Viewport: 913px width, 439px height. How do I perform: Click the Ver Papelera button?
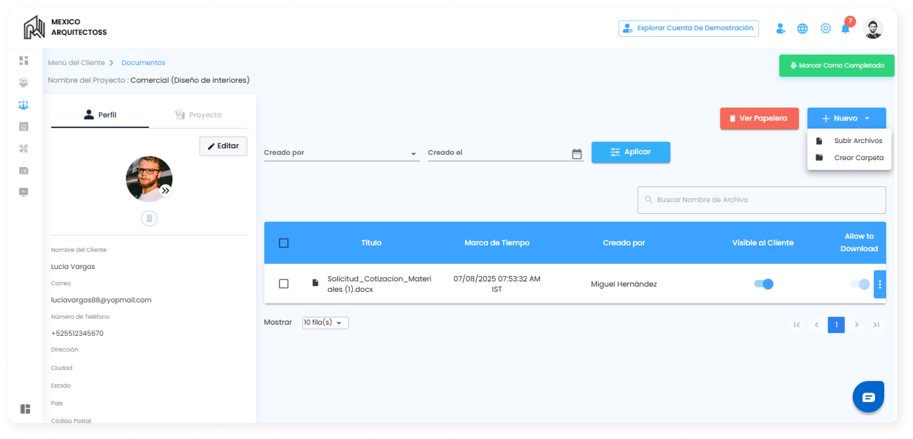tap(759, 118)
